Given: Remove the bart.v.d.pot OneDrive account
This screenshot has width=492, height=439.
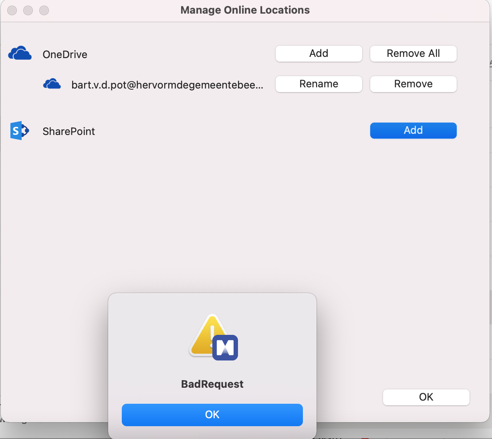Looking at the screenshot, I should [x=413, y=84].
